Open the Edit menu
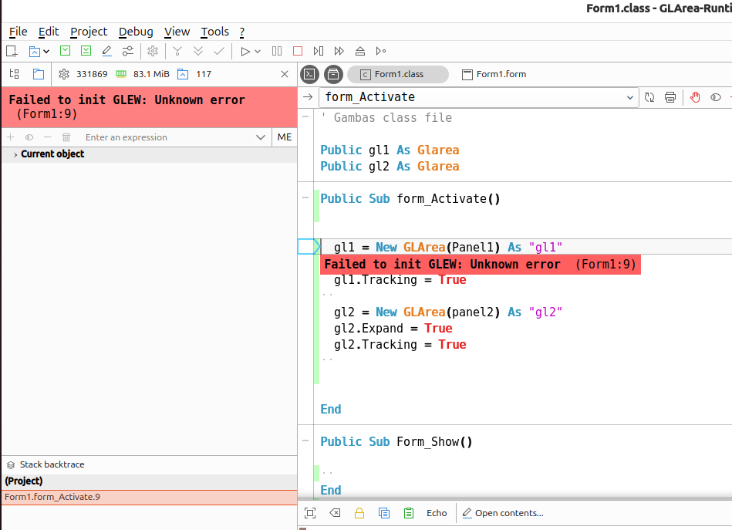Image resolution: width=732 pixels, height=530 pixels. (x=49, y=32)
